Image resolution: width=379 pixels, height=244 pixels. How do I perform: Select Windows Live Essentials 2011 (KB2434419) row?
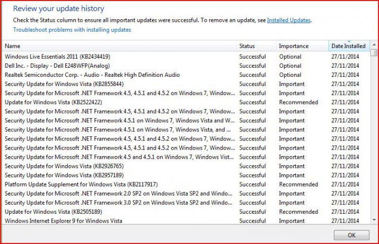pos(186,57)
